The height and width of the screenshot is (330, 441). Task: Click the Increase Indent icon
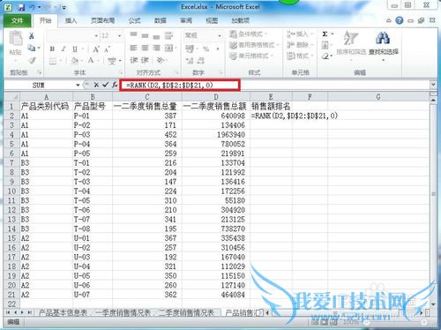pyautogui.click(x=145, y=60)
